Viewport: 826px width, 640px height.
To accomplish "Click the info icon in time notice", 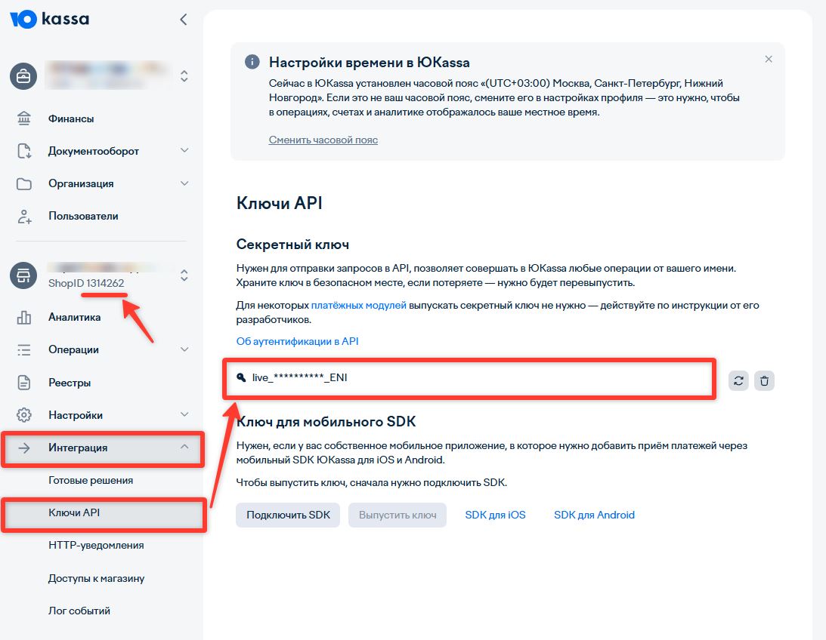I will coord(252,62).
